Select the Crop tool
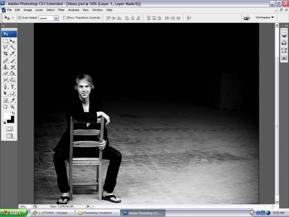Viewport: 289px width, 217px height. (x=5, y=54)
